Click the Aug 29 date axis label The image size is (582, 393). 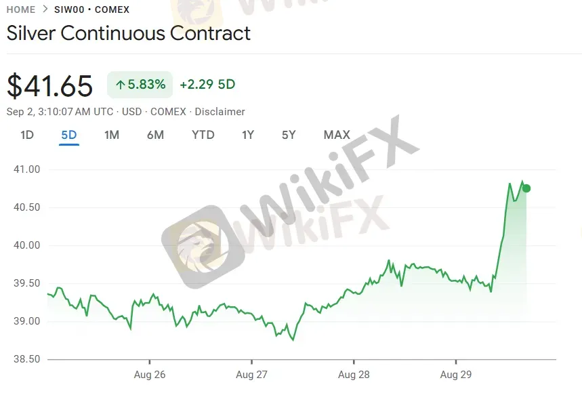pyautogui.click(x=456, y=375)
